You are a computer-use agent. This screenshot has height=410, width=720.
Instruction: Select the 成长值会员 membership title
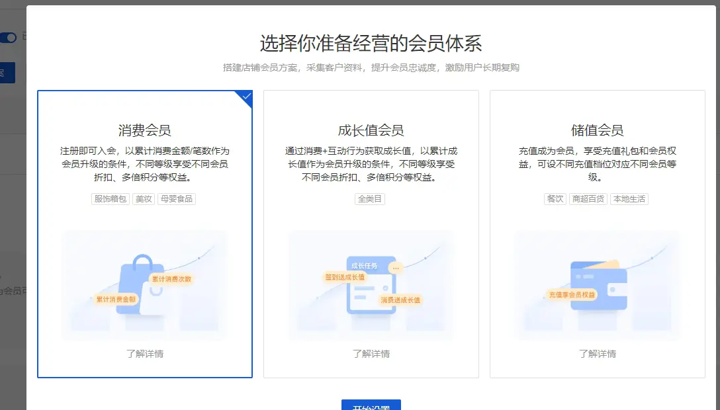(371, 130)
